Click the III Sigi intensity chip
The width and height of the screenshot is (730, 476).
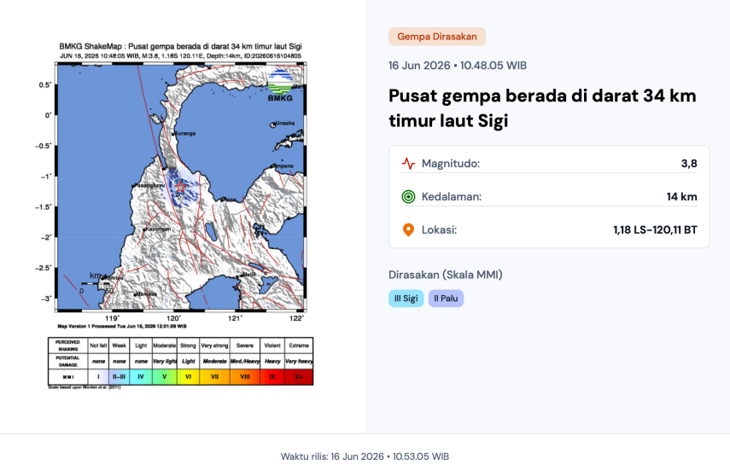click(406, 299)
